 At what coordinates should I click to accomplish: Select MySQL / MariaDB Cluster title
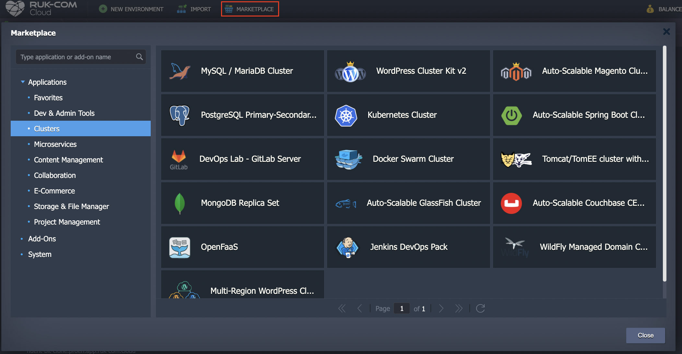[x=247, y=71]
